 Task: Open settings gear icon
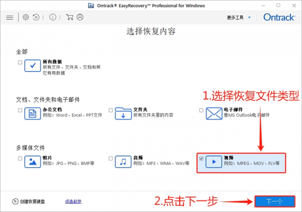(x=26, y=17)
